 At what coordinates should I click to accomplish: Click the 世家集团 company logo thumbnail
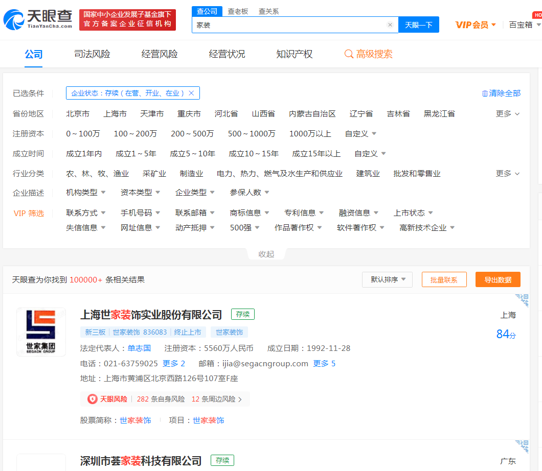[x=41, y=332]
